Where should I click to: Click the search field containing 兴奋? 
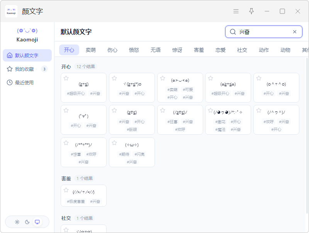(264, 32)
